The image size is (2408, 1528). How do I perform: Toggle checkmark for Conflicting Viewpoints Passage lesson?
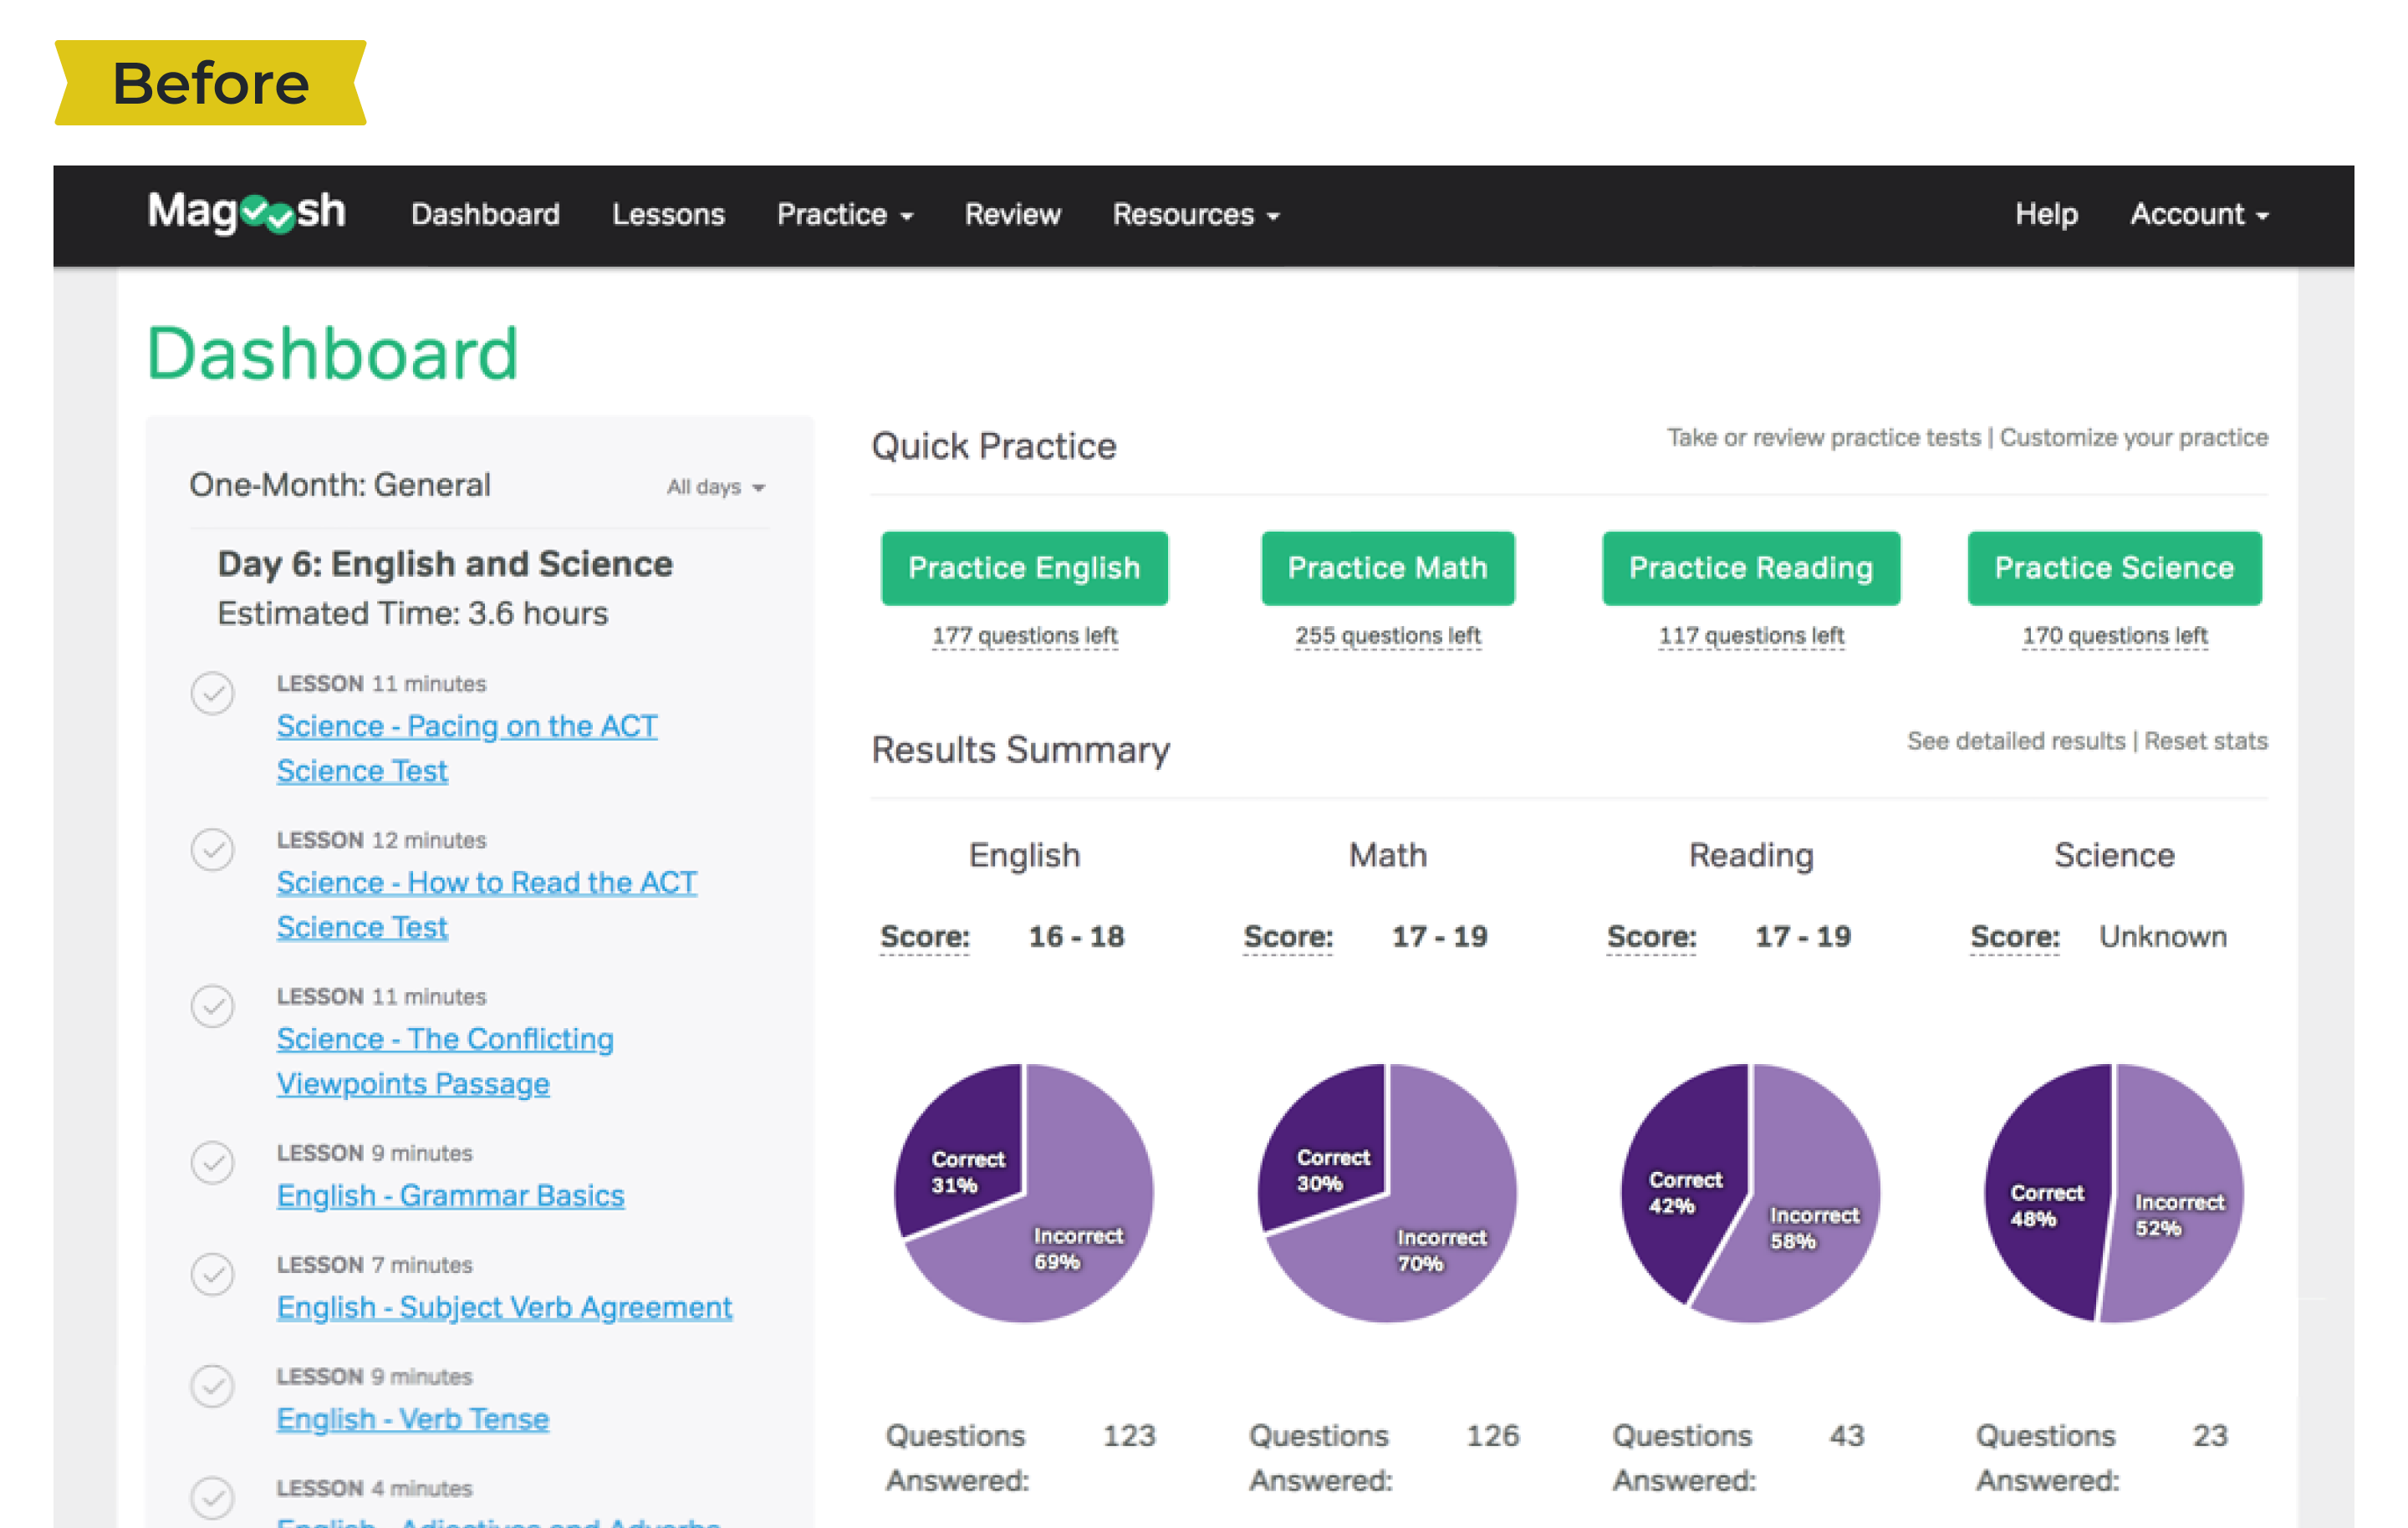(x=212, y=1006)
